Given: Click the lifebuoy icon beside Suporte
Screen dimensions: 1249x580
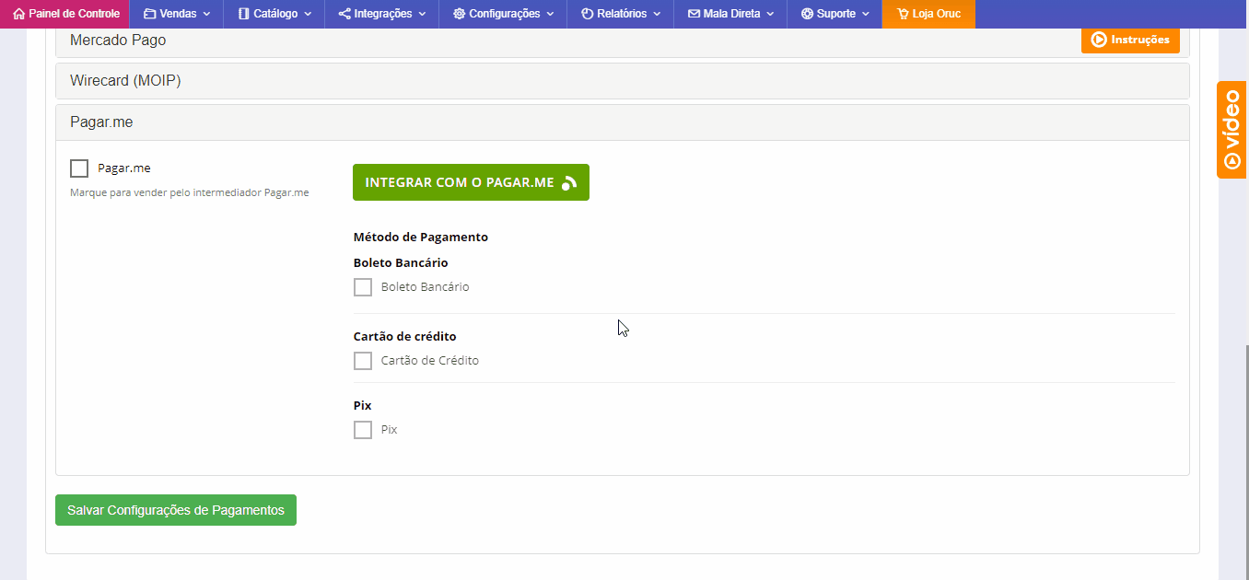Looking at the screenshot, I should point(807,14).
